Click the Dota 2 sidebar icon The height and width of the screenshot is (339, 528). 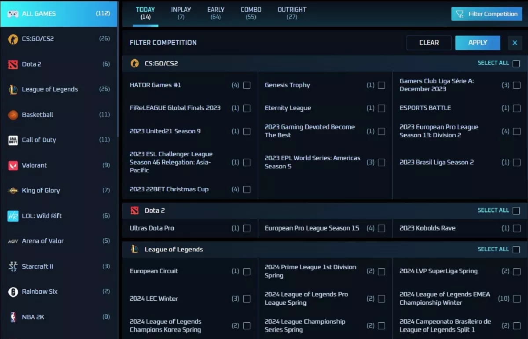point(13,64)
